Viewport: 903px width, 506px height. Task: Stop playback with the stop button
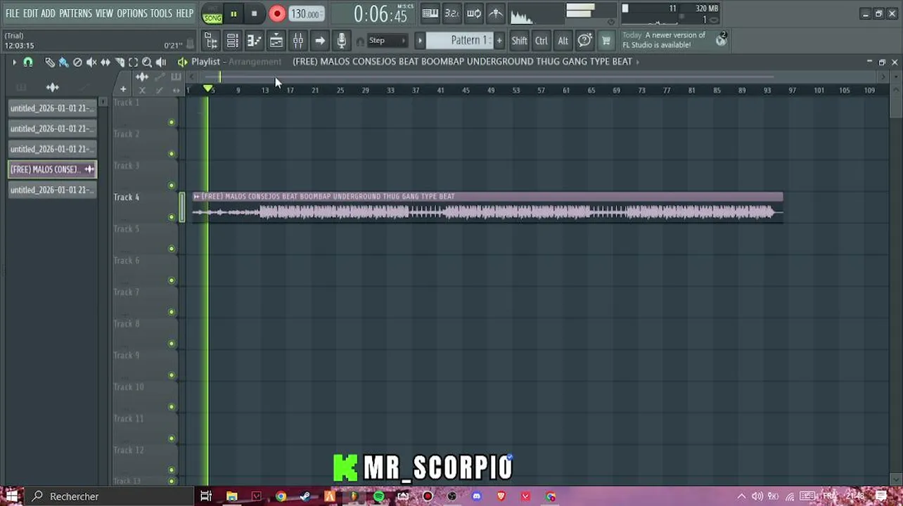click(254, 14)
